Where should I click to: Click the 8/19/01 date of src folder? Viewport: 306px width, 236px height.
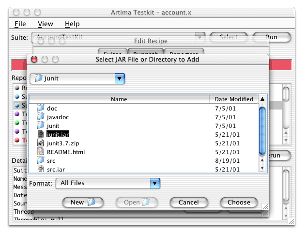(x=228, y=160)
